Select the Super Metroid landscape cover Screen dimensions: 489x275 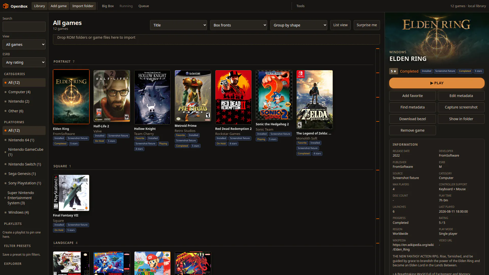tap(193, 263)
